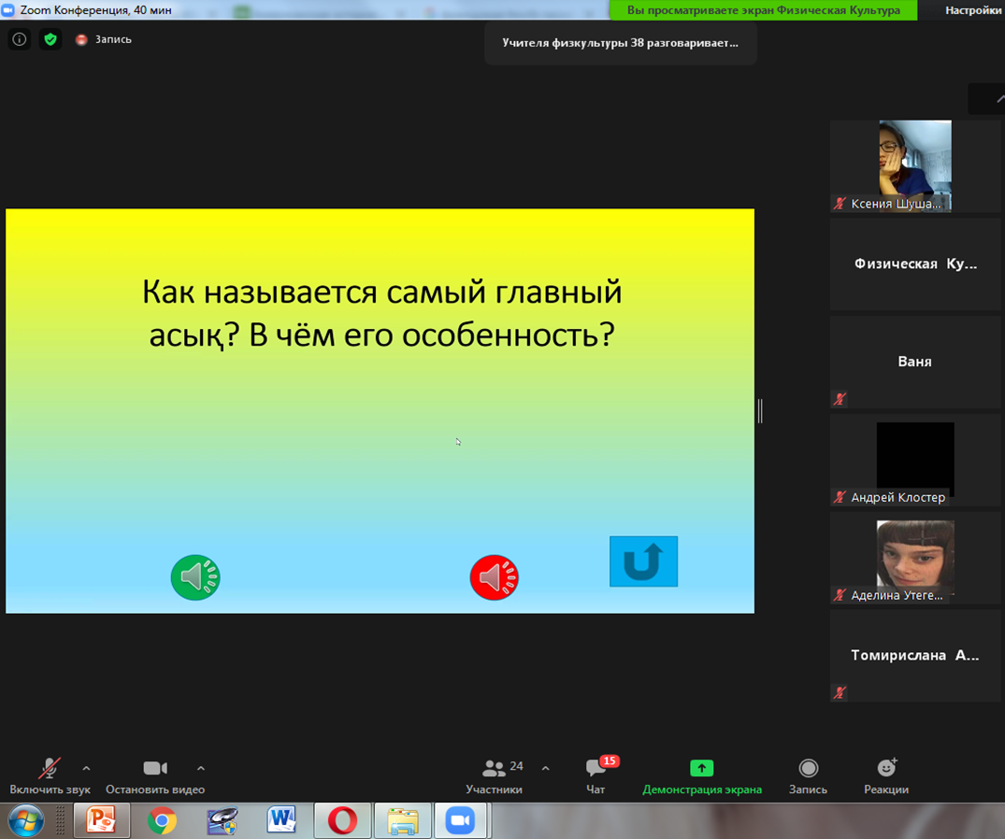Click the meeting info icon
This screenshot has width=1005, height=839.
click(x=20, y=39)
